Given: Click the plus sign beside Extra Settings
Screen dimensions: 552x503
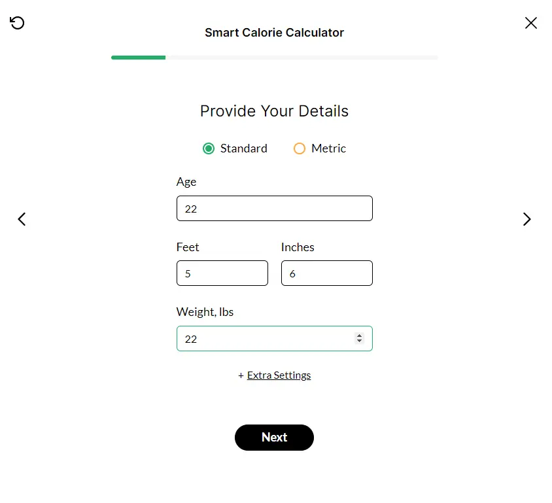Looking at the screenshot, I should [241, 375].
